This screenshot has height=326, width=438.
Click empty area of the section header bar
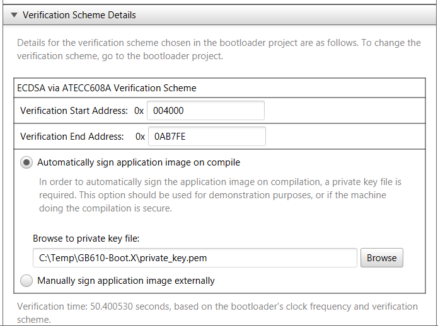point(284,15)
